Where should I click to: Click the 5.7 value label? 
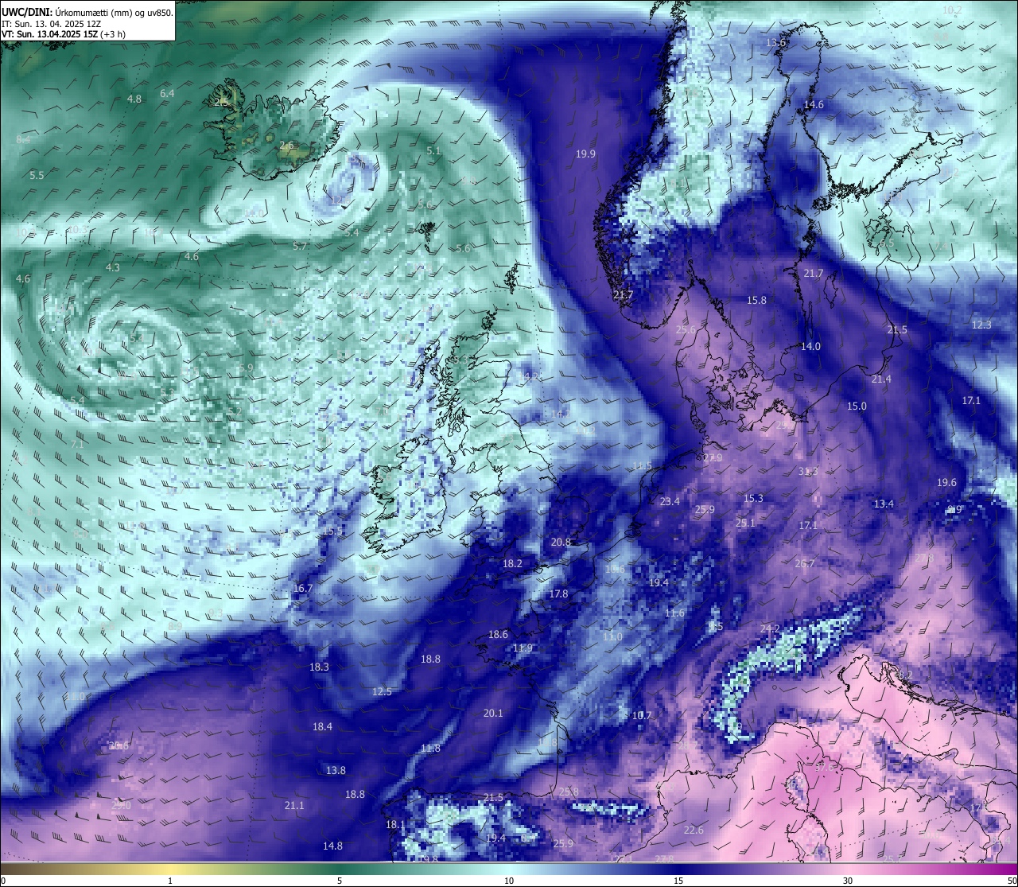pos(300,247)
